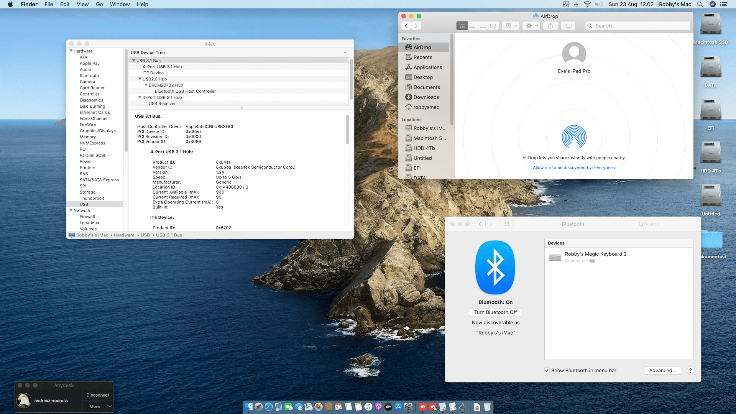Toggle Show Bluetooth in menu bar checkbox
Screen dimensions: 736x414
(547, 370)
